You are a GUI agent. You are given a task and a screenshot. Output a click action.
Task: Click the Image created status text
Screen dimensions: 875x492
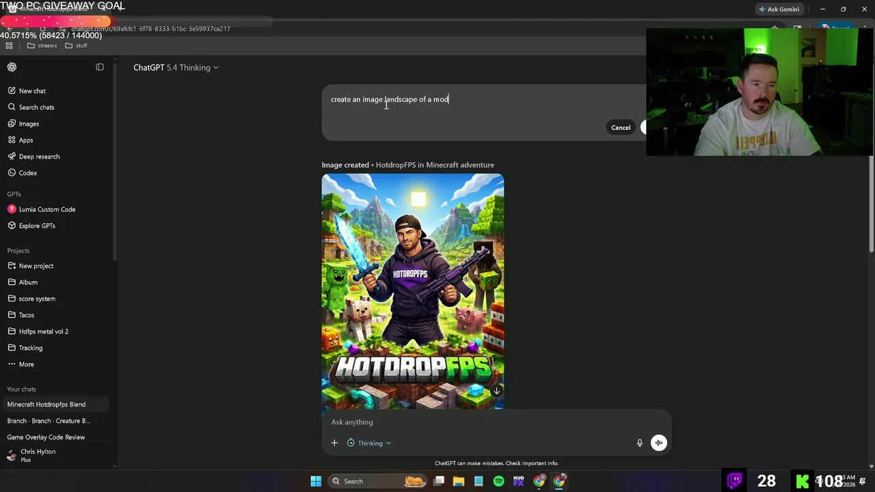(x=345, y=165)
